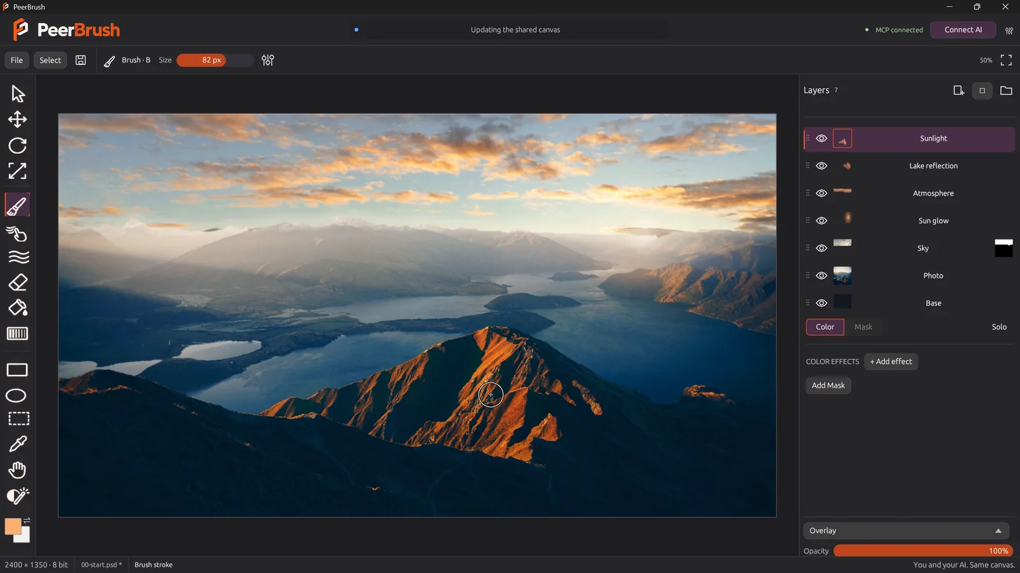Open the File menu

coord(17,60)
